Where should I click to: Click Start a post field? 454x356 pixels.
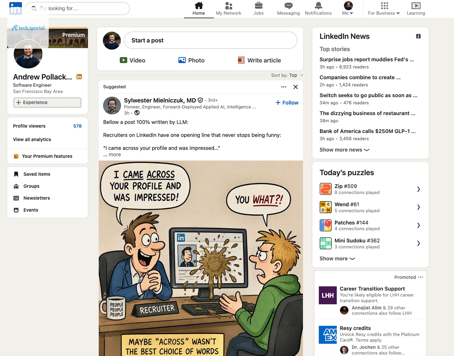210,40
